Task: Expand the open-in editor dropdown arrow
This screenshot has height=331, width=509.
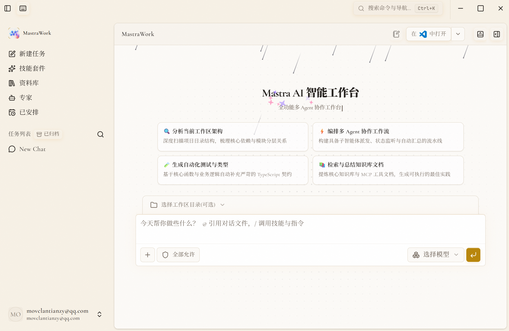Action: [458, 34]
